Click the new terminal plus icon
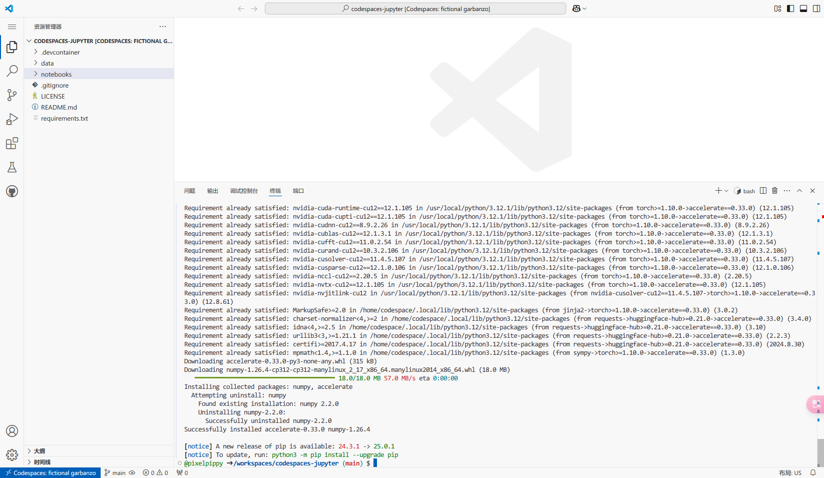This screenshot has width=824, height=478. (718, 191)
